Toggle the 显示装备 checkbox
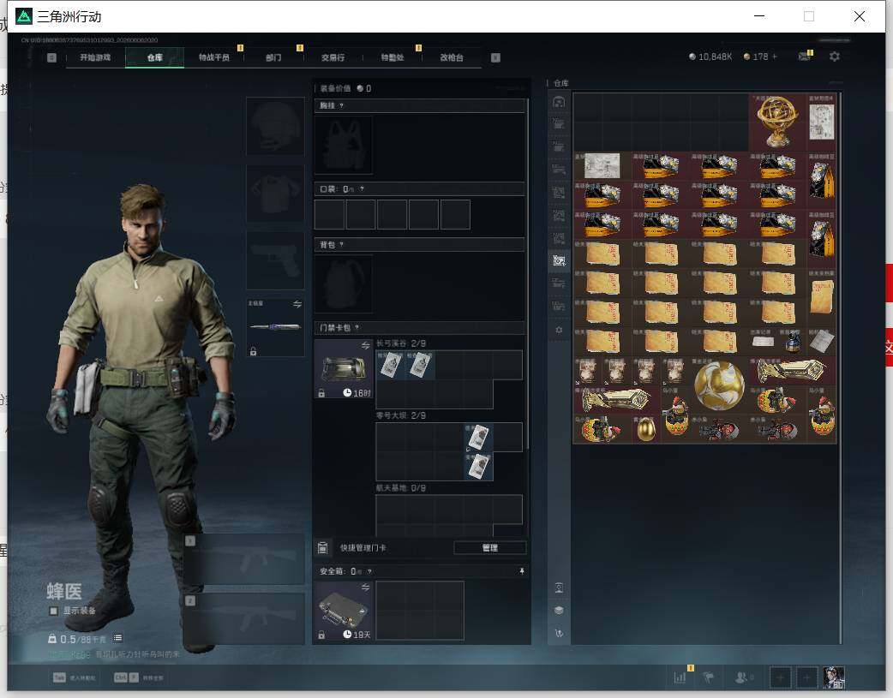Image resolution: width=893 pixels, height=698 pixels. click(53, 611)
